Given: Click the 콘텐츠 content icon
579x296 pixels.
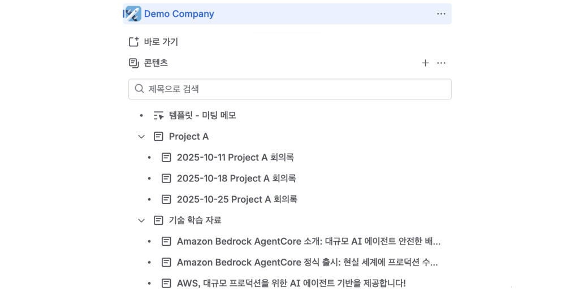Looking at the screenshot, I should coord(134,63).
